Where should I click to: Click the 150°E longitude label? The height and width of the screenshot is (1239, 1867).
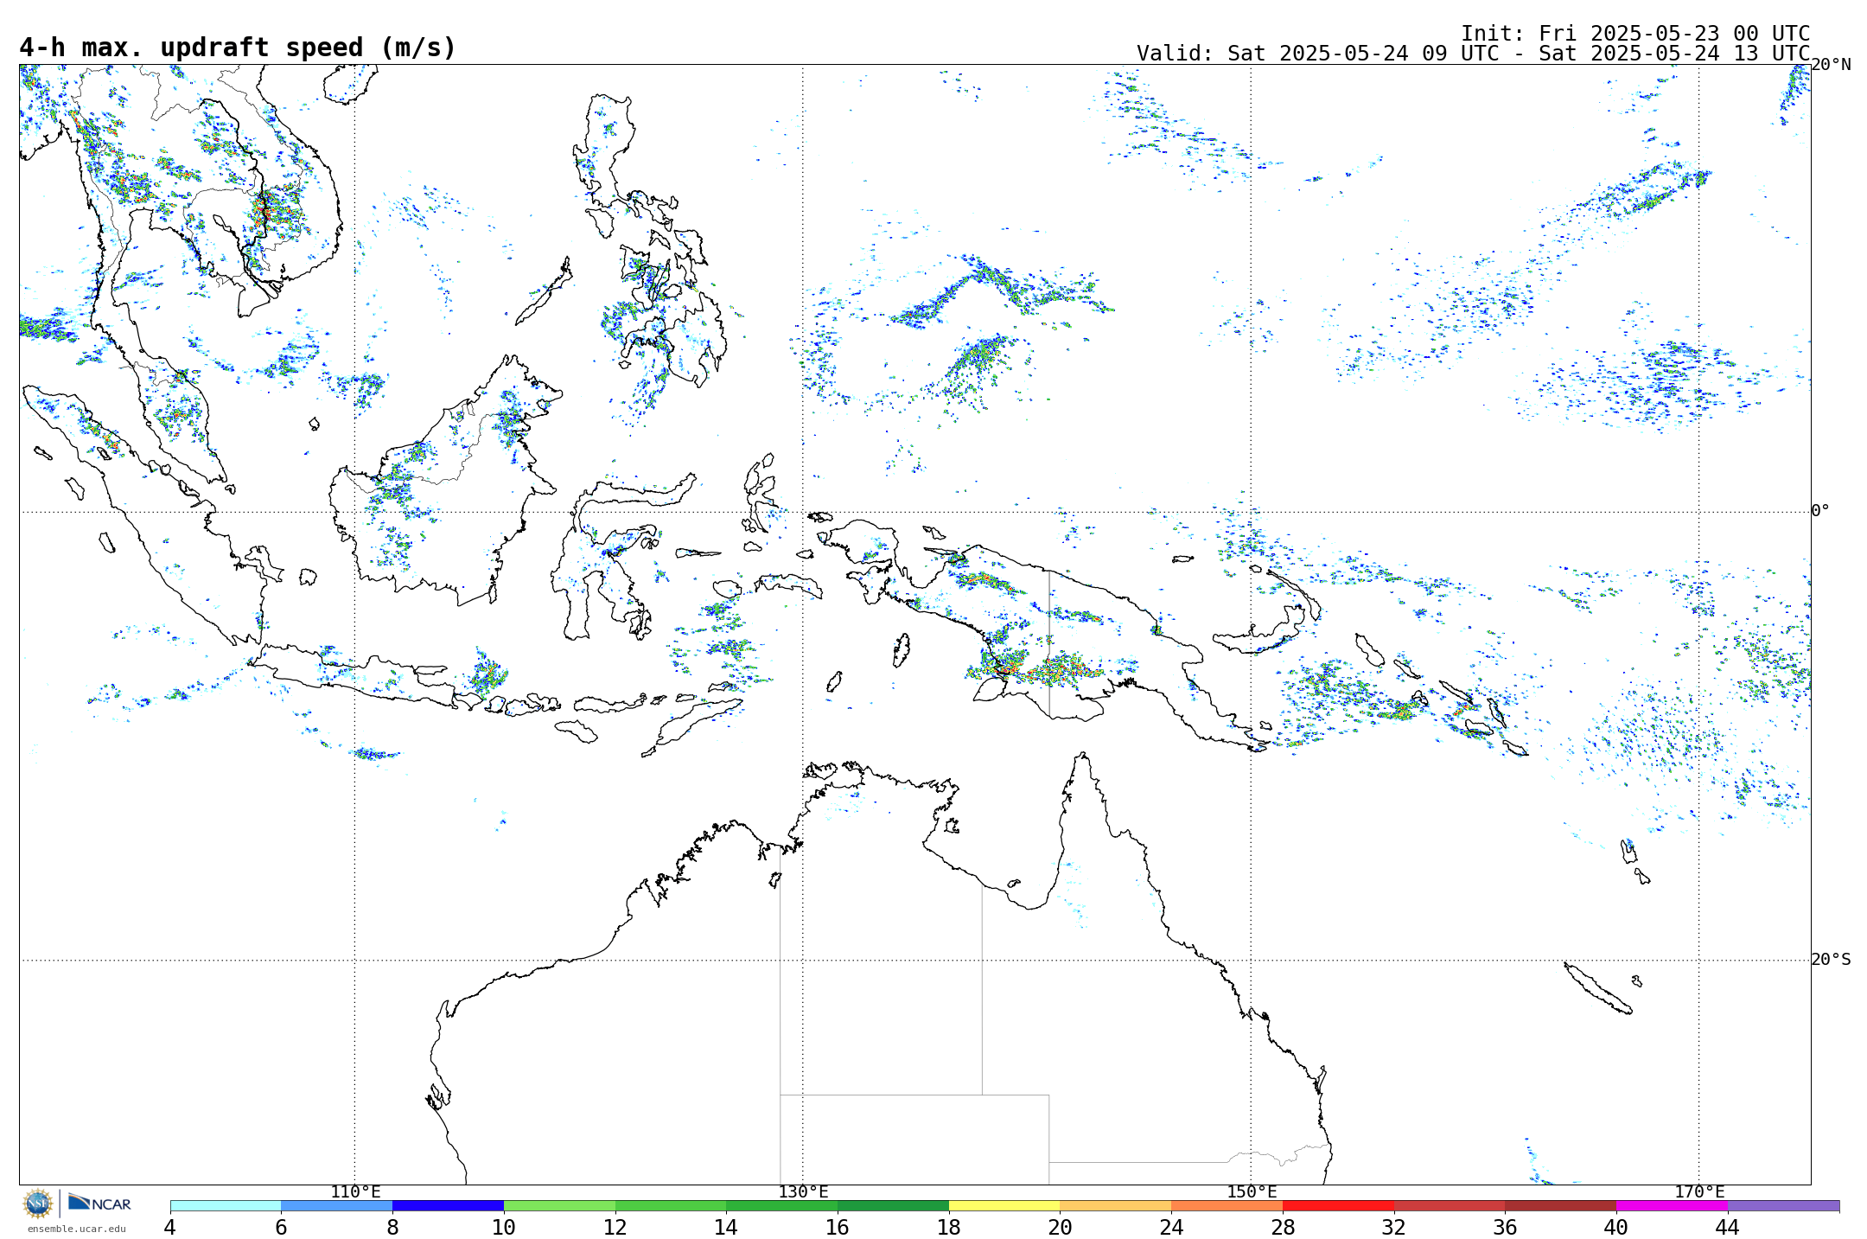(x=1252, y=1191)
